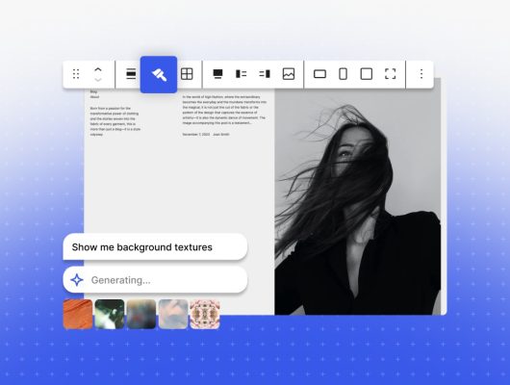Set media on right layout
The width and height of the screenshot is (510, 385).
click(x=265, y=74)
